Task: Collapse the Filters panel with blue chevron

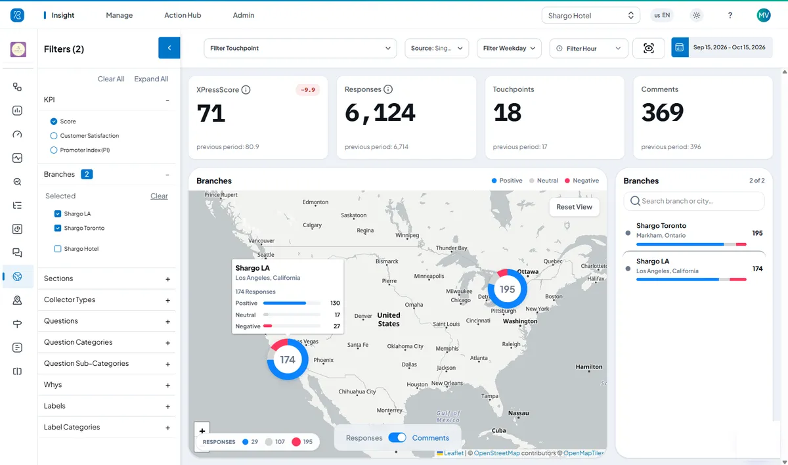Action: click(169, 48)
